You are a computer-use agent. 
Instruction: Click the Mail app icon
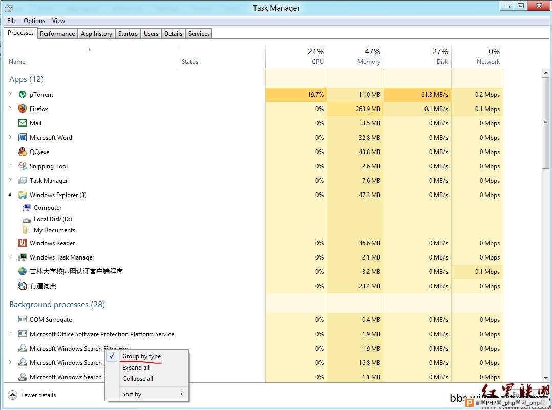tap(23, 123)
